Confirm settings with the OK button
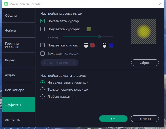Screen dimensions: 166x129 coord(113,119)
